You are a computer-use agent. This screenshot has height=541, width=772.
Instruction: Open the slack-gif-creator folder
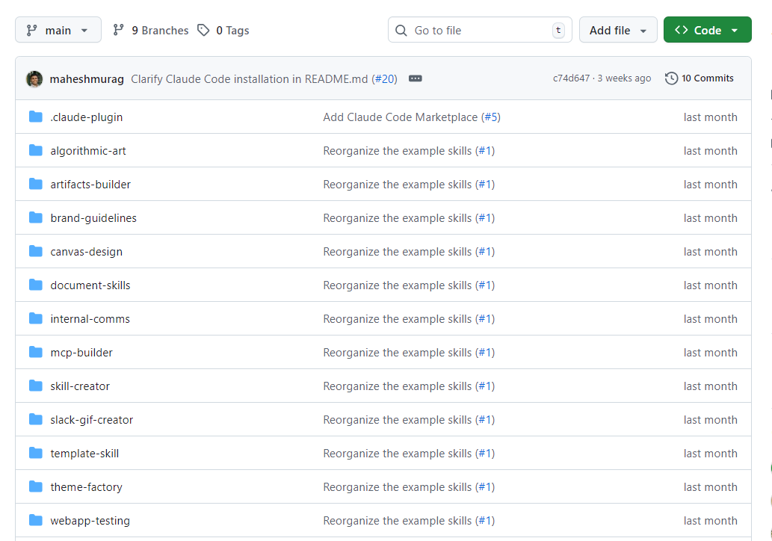[x=92, y=420]
